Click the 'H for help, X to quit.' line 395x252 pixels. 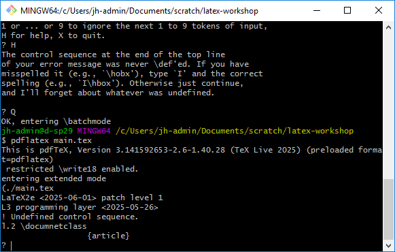click(x=53, y=35)
